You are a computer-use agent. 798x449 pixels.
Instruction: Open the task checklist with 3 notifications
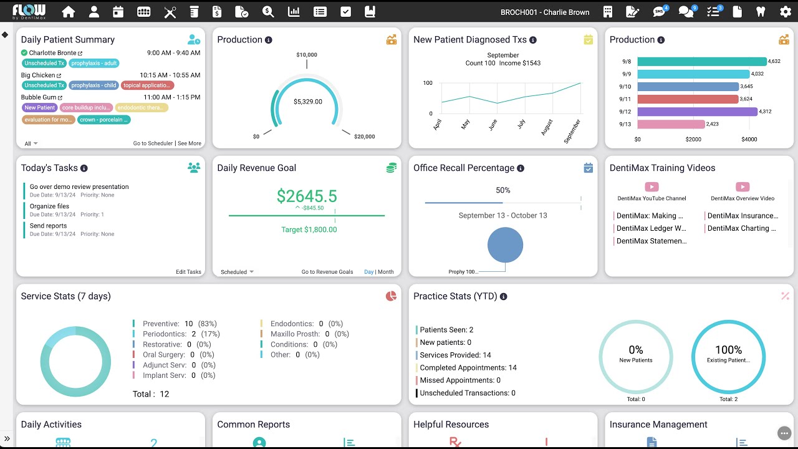714,11
